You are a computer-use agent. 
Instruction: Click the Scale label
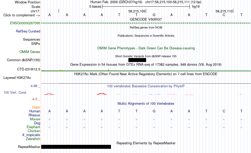[36, 7]
